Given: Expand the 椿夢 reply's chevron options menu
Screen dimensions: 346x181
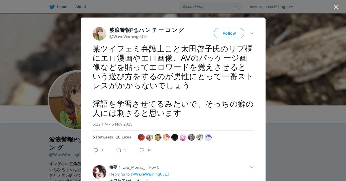Looking at the screenshot, I should coord(252,167).
